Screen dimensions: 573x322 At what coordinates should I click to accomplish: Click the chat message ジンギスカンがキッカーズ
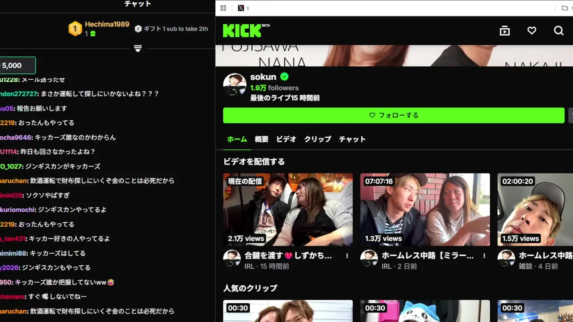(x=63, y=166)
